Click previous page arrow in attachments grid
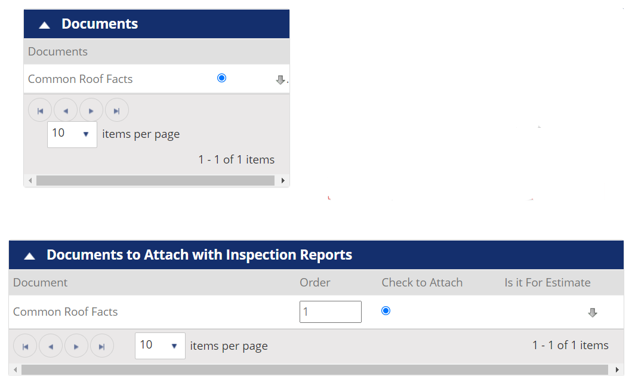632x376 pixels. pyautogui.click(x=50, y=346)
